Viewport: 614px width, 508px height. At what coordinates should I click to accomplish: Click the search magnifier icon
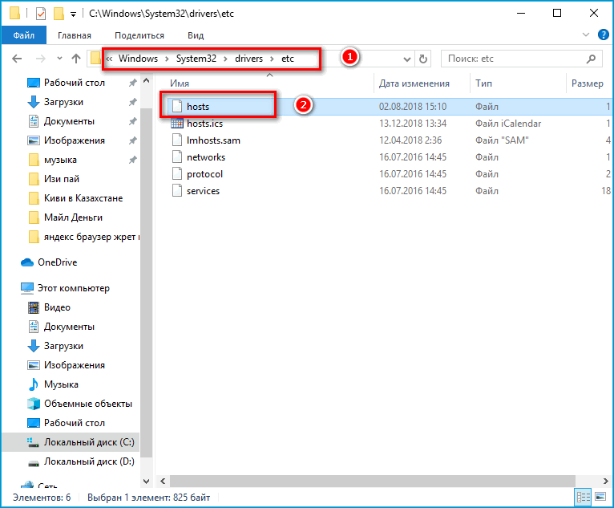tap(591, 59)
